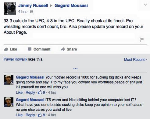This screenshot has width=150, height=119.
Task: Click the globe public privacy icon
Action: point(31,12)
